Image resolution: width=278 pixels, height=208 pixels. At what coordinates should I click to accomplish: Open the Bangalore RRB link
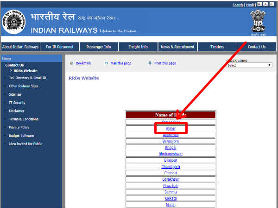171,141
